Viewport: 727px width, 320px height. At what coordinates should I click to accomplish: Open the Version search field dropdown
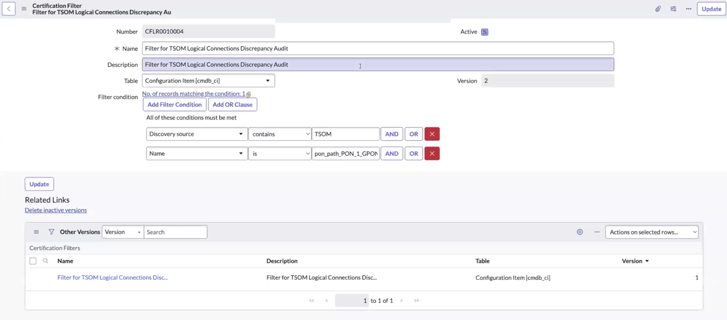[123, 232]
